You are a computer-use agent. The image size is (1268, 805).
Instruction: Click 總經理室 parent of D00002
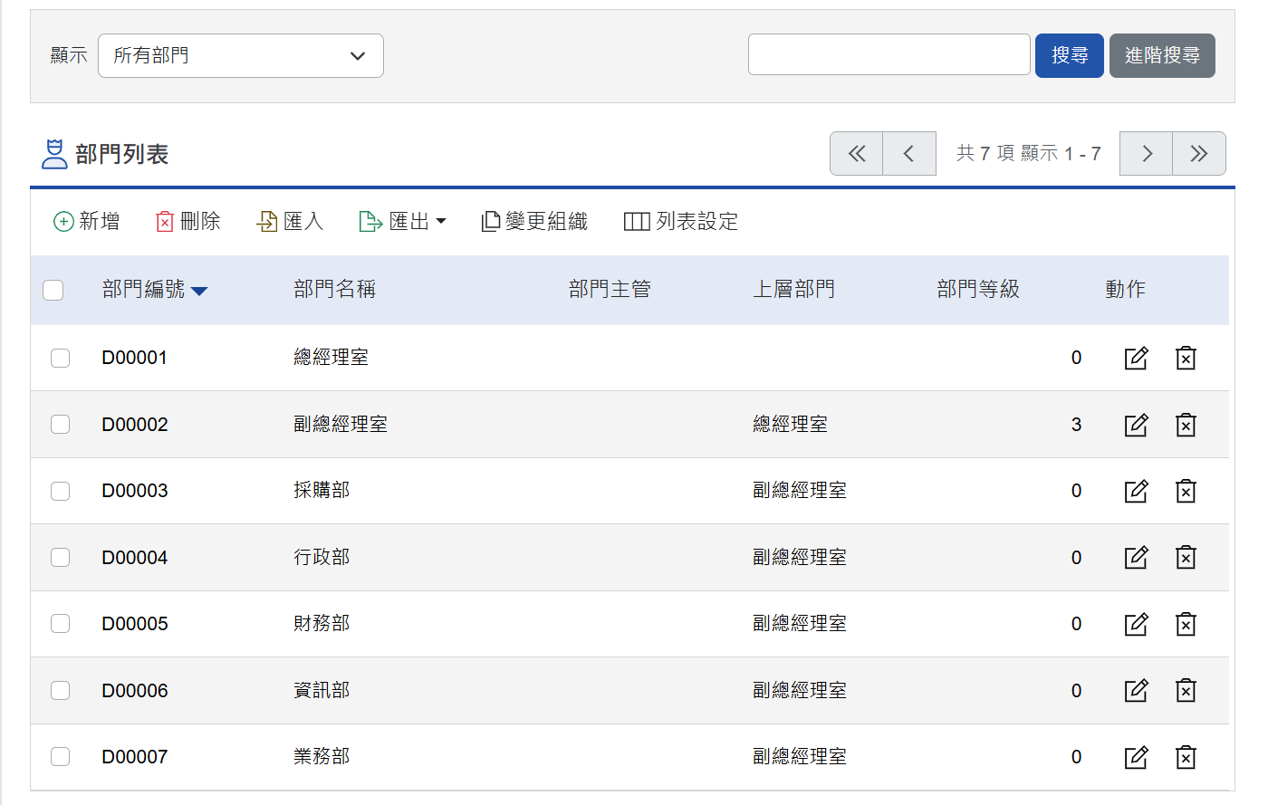(790, 425)
